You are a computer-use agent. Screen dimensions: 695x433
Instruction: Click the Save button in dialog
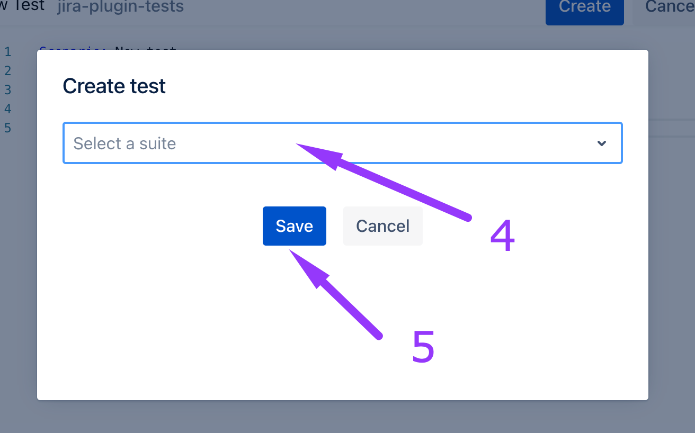click(x=294, y=226)
